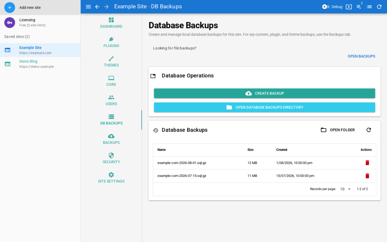Sort by the Size column header
The width and height of the screenshot is (387, 242).
[x=251, y=150]
